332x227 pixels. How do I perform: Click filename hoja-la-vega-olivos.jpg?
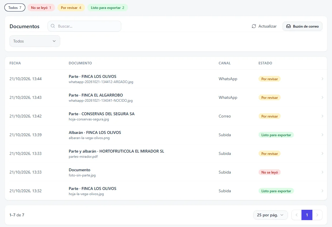coord(86,194)
